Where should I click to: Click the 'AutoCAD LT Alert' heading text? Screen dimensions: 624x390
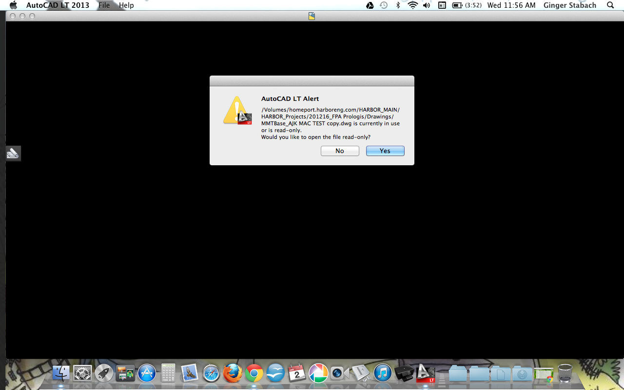click(x=290, y=99)
